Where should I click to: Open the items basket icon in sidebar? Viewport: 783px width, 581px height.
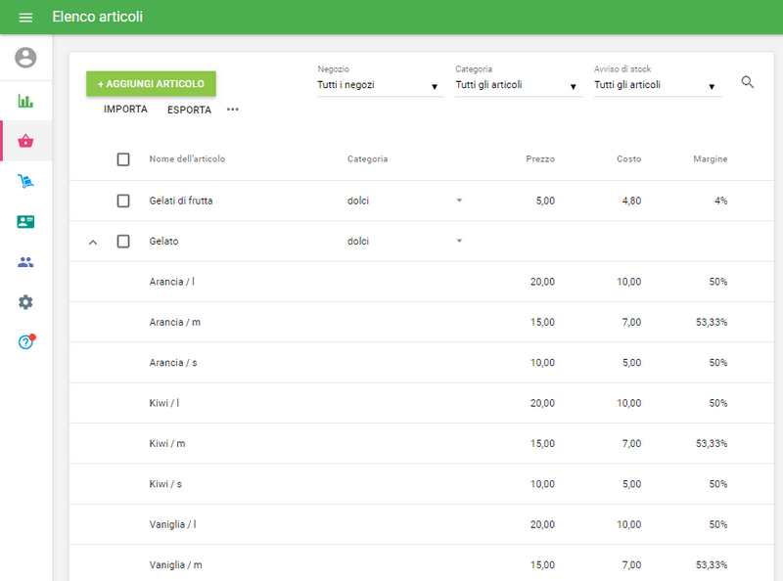click(x=25, y=141)
